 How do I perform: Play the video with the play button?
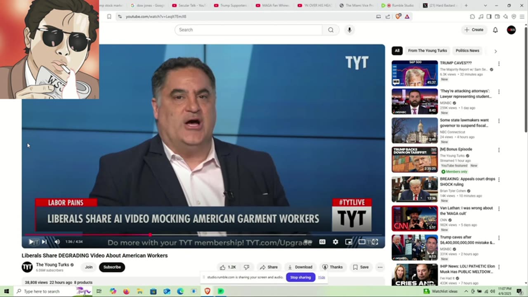[31, 242]
